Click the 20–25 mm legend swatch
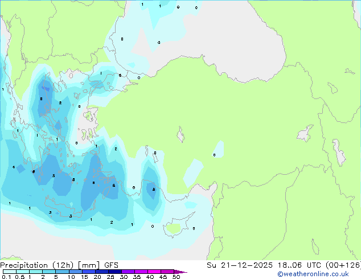This screenshot has height=279, width=361. (101, 272)
